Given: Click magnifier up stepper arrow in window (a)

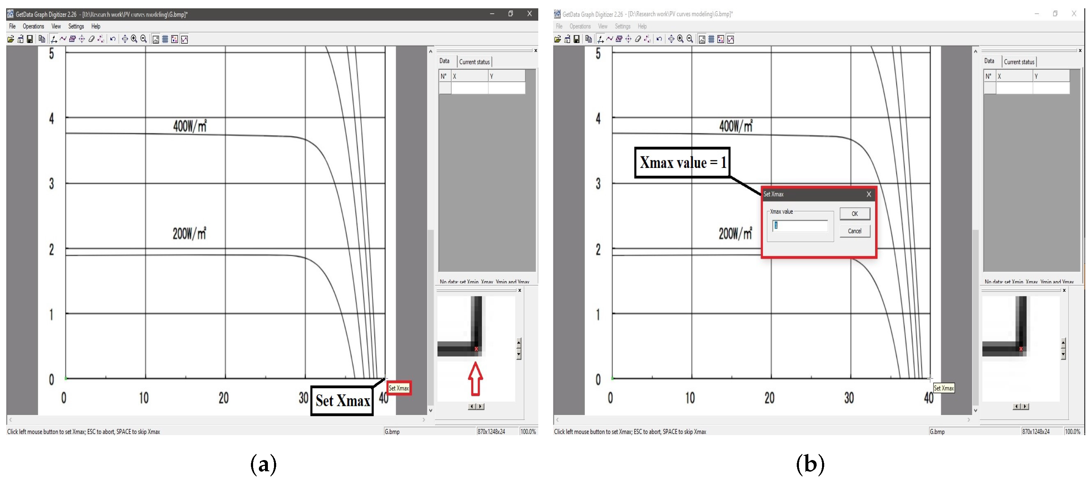Looking at the screenshot, I should (x=519, y=342).
